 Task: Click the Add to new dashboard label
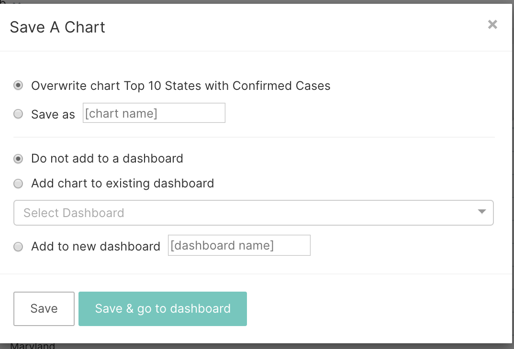coord(95,246)
